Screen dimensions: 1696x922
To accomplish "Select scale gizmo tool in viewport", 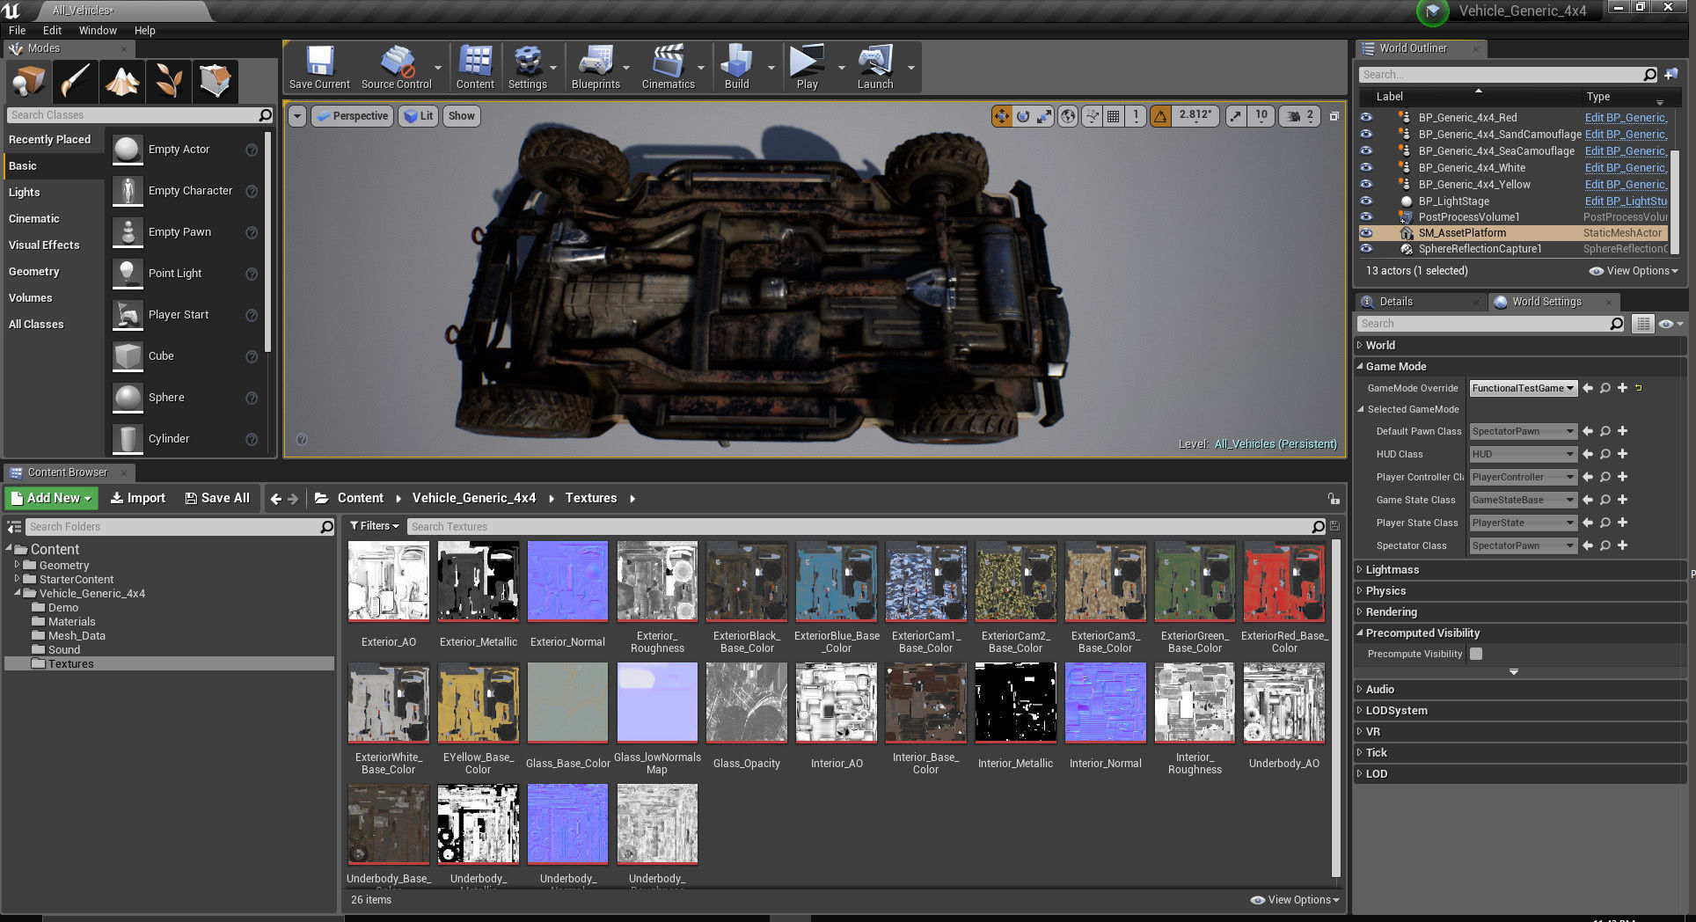I will 1044,116.
